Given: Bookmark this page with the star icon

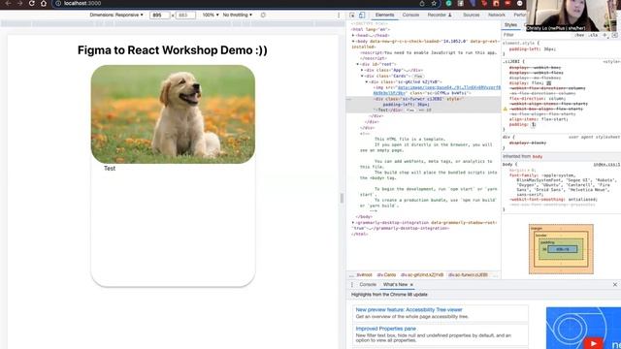Looking at the screenshot, I should 434,3.
